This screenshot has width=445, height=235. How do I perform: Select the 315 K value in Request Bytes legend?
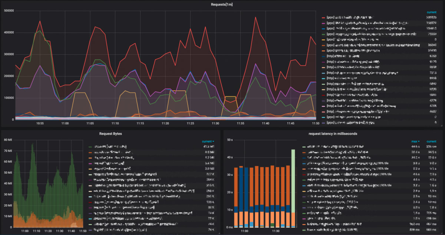tap(210, 185)
